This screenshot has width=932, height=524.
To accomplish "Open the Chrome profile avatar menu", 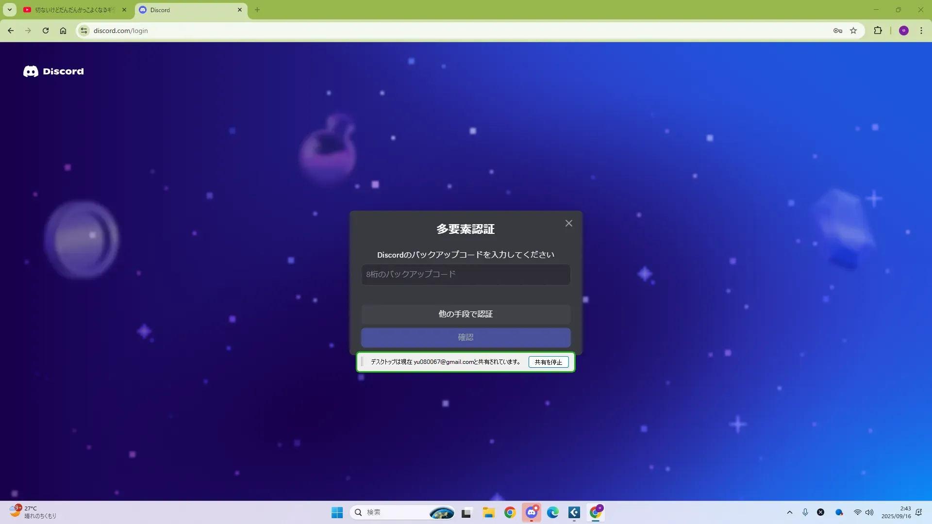I will pyautogui.click(x=903, y=31).
